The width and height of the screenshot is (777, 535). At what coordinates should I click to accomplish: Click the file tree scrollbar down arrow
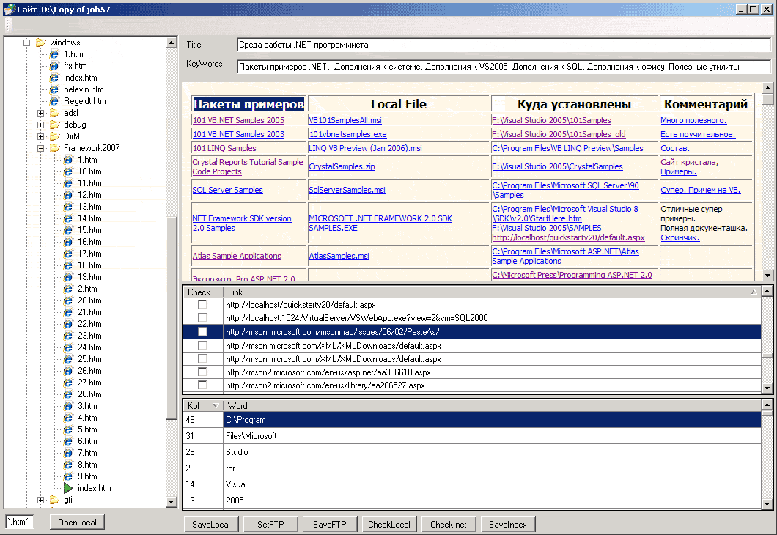coord(172,501)
